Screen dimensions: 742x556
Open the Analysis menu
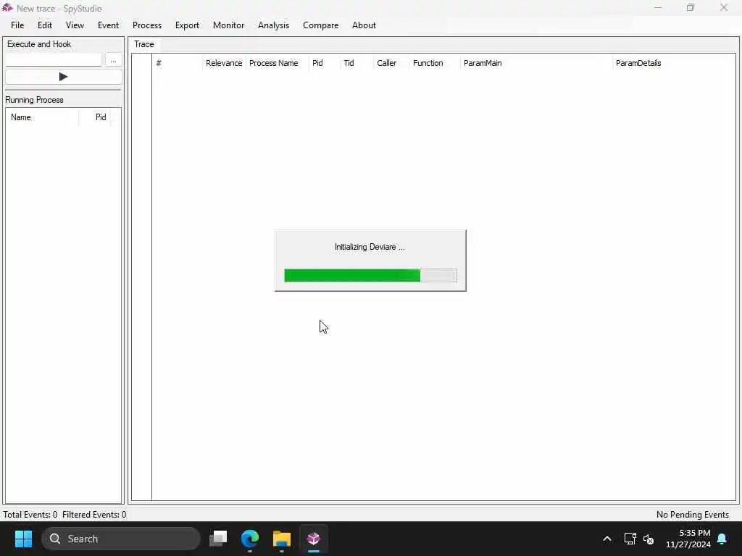click(x=273, y=25)
